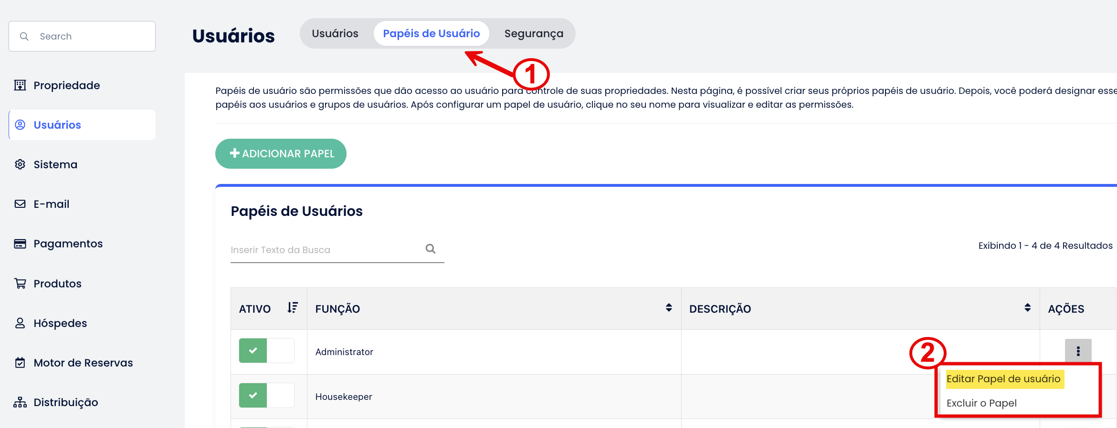Toggle the Administrator role active switch

(266, 351)
